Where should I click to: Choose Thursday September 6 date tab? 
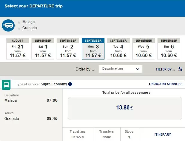click(x=169, y=49)
